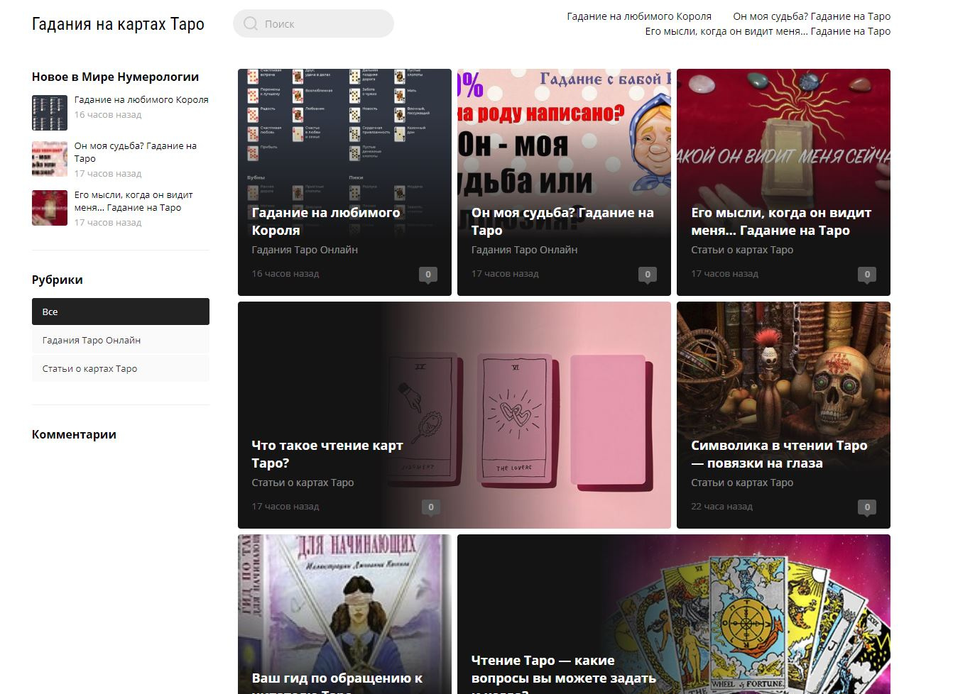Image resolution: width=975 pixels, height=694 pixels.
Task: Click 22 часа назад timestamp on Символика card
Action: click(x=721, y=507)
